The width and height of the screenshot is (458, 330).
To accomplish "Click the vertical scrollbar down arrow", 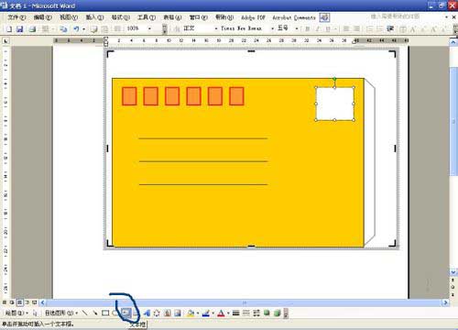I will [x=453, y=271].
